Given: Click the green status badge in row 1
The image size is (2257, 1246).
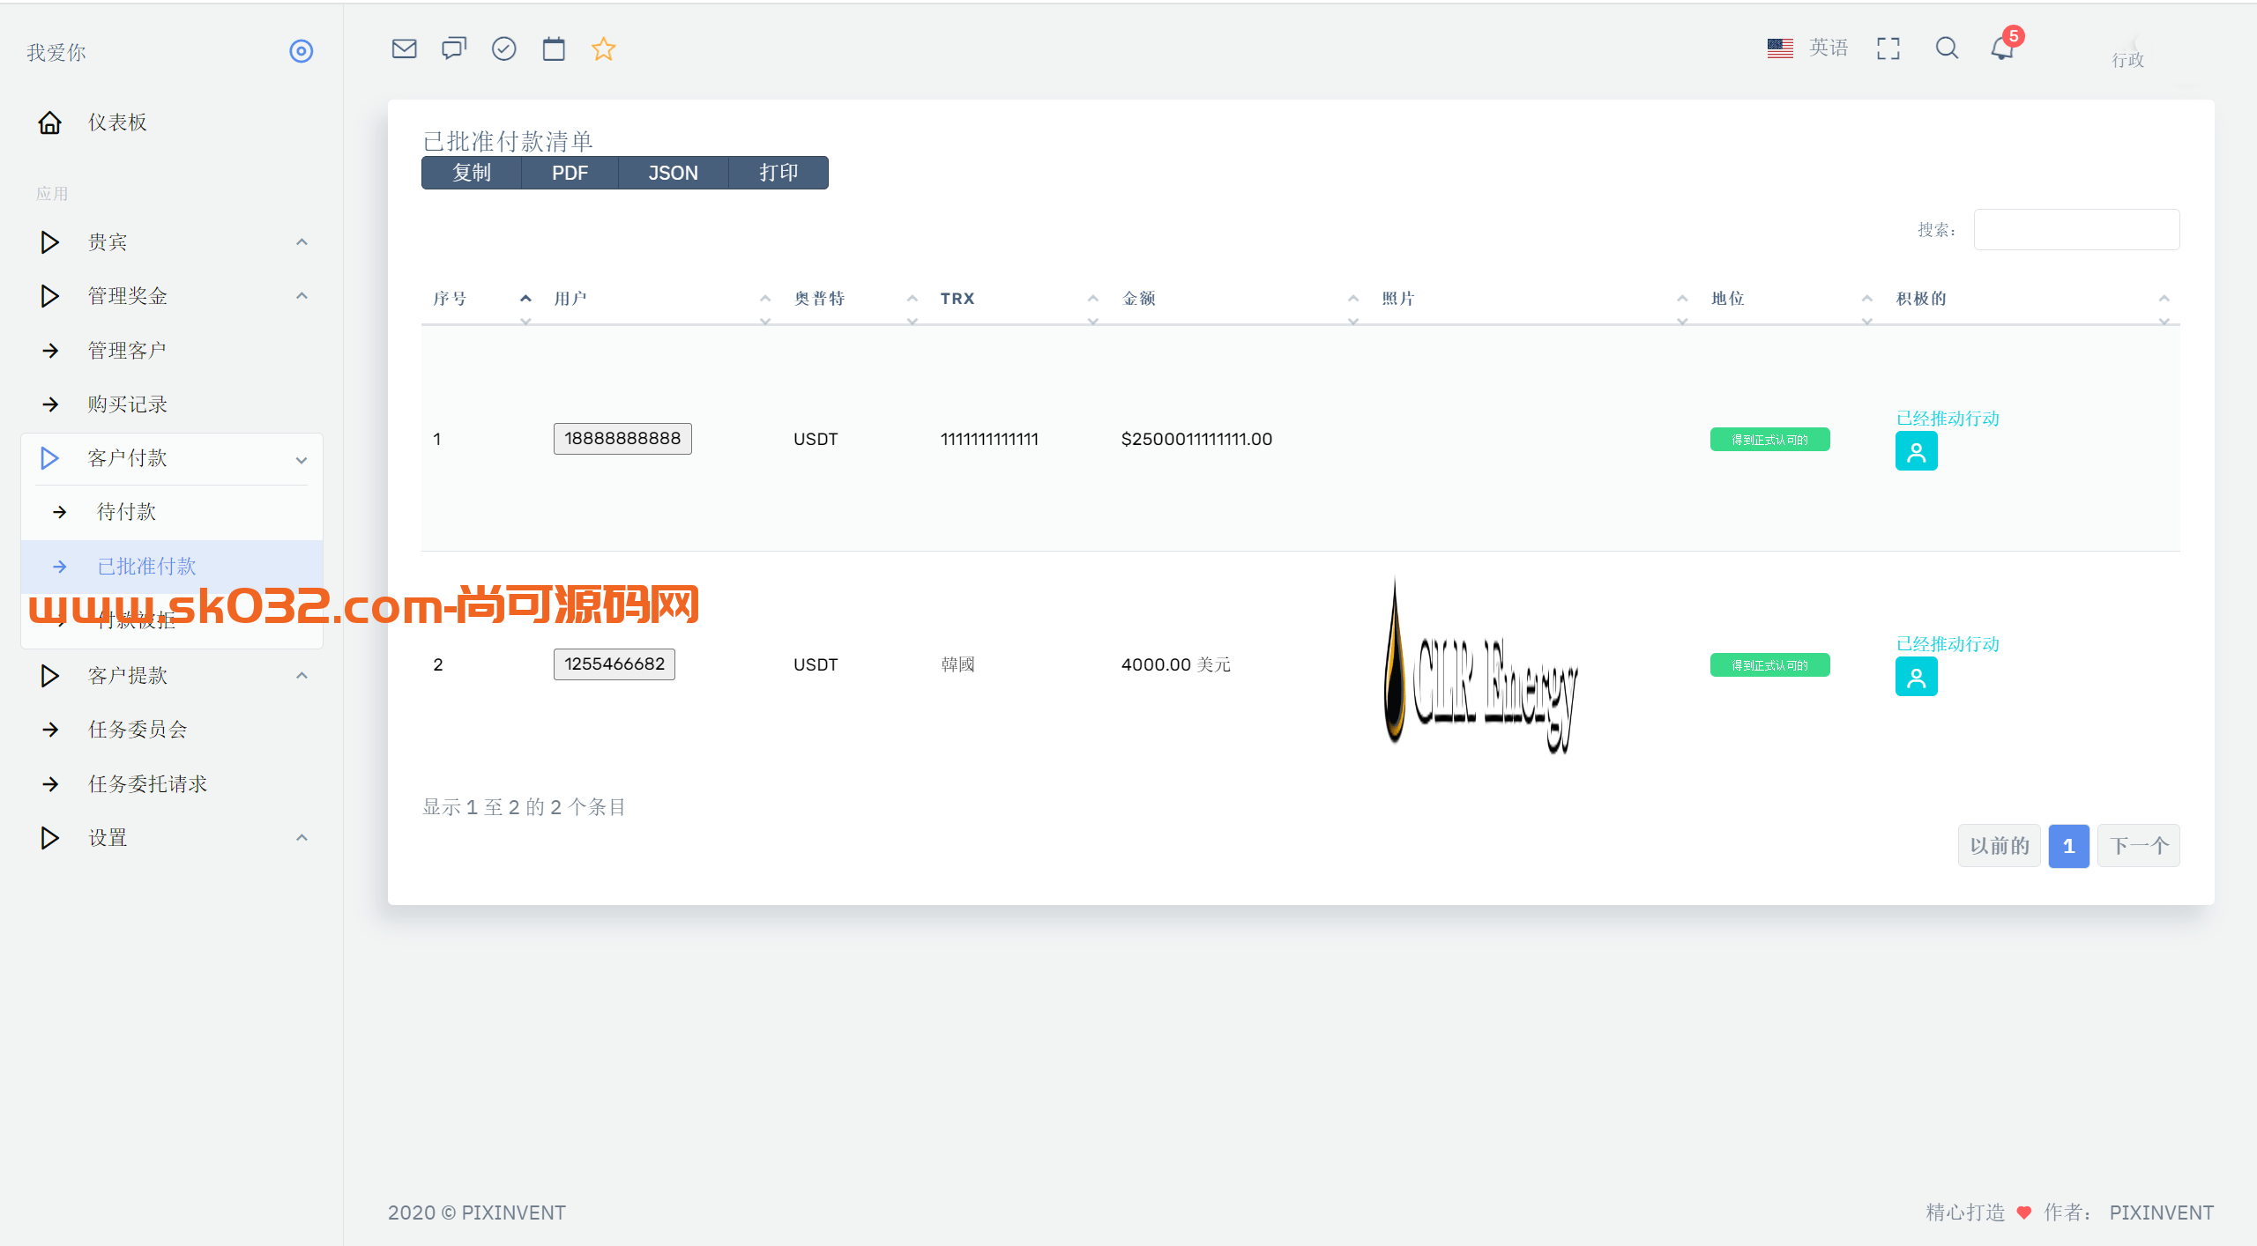Looking at the screenshot, I should (x=1769, y=440).
